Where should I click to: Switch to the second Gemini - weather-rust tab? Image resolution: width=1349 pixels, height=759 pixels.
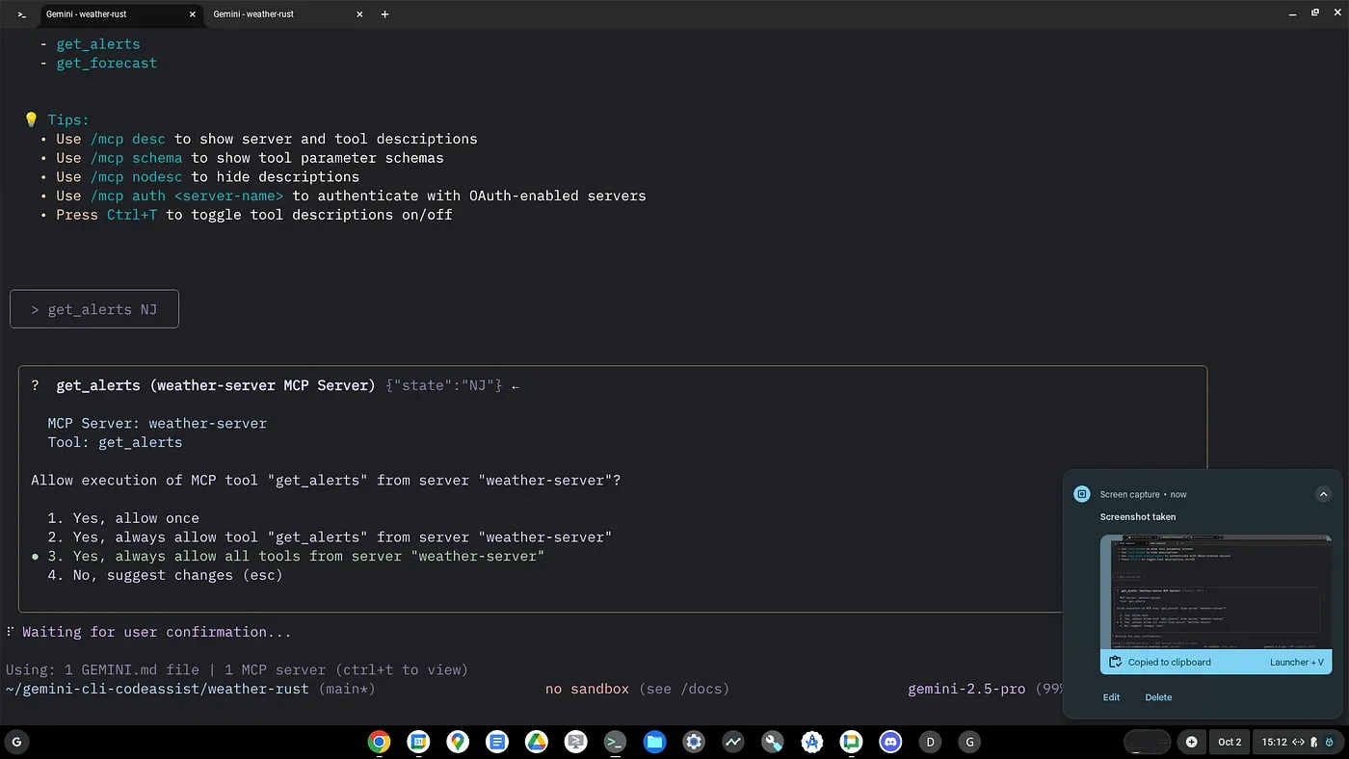pos(279,14)
